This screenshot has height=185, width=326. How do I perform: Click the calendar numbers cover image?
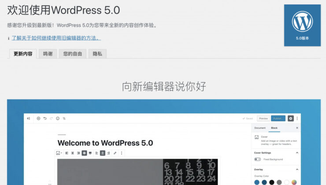coord(137,172)
